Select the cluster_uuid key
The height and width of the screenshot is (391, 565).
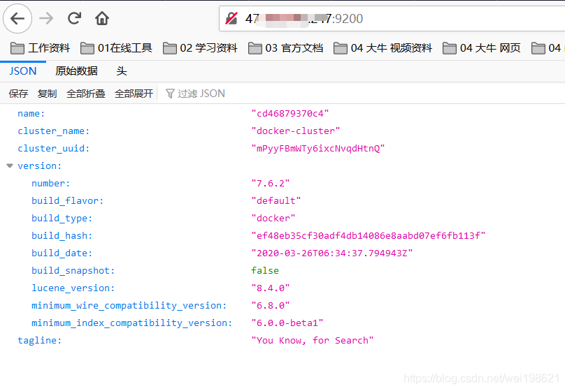click(53, 149)
